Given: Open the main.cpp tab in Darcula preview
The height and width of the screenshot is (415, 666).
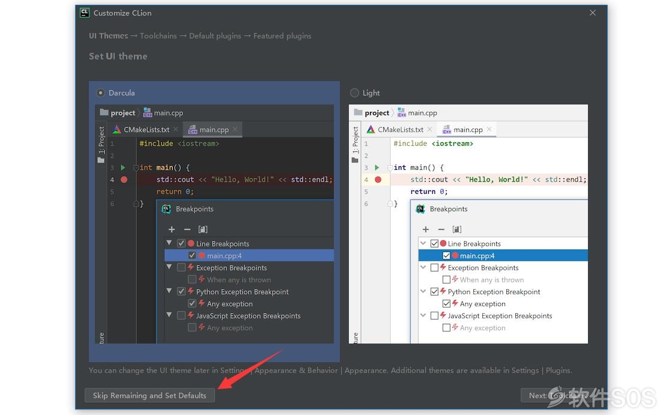Looking at the screenshot, I should coord(213,129).
